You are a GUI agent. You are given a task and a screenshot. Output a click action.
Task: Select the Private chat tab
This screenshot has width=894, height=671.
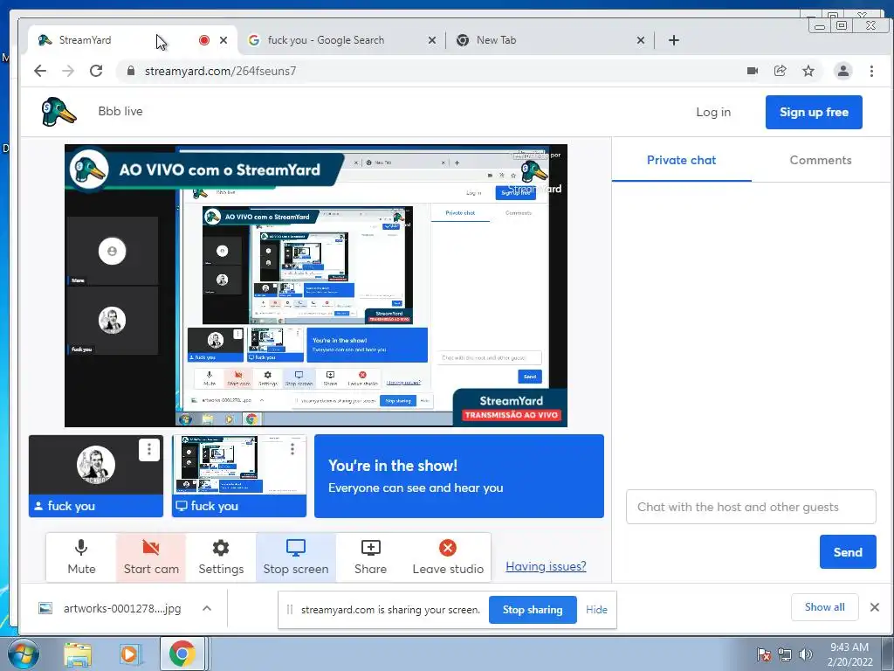681,161
